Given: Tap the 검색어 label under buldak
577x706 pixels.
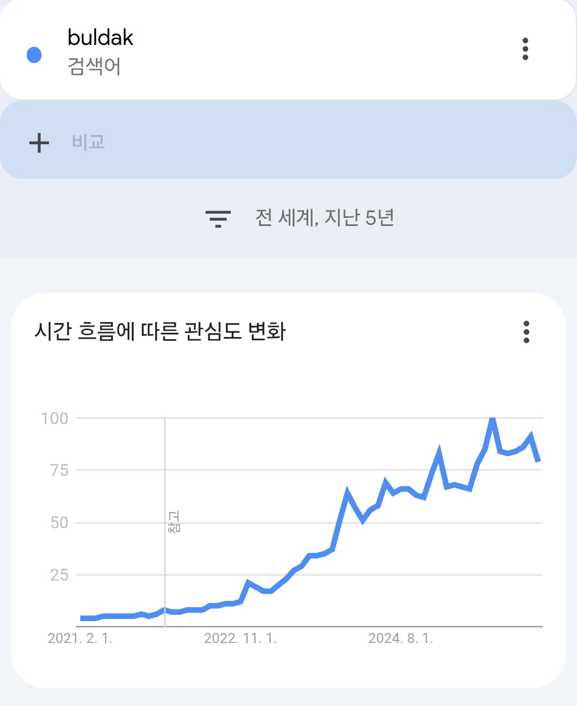Looking at the screenshot, I should pos(94,66).
